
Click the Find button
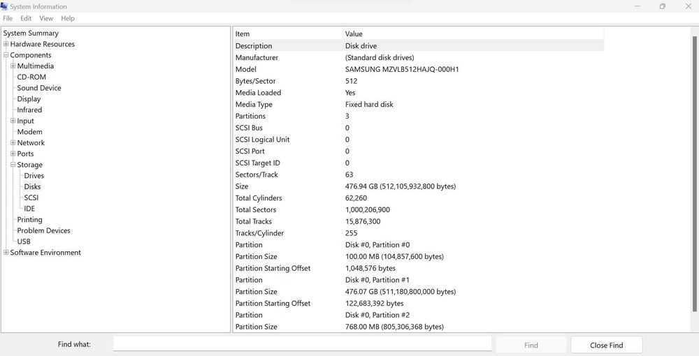pos(531,345)
